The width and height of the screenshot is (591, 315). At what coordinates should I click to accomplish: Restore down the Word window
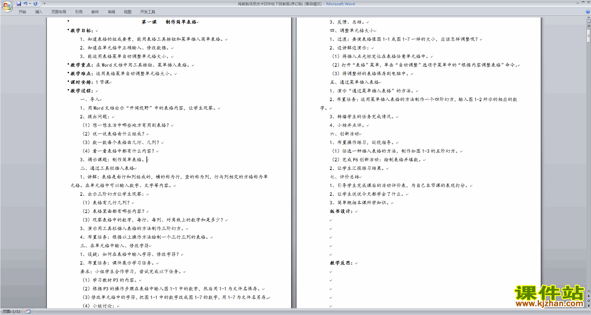click(x=583, y=2)
